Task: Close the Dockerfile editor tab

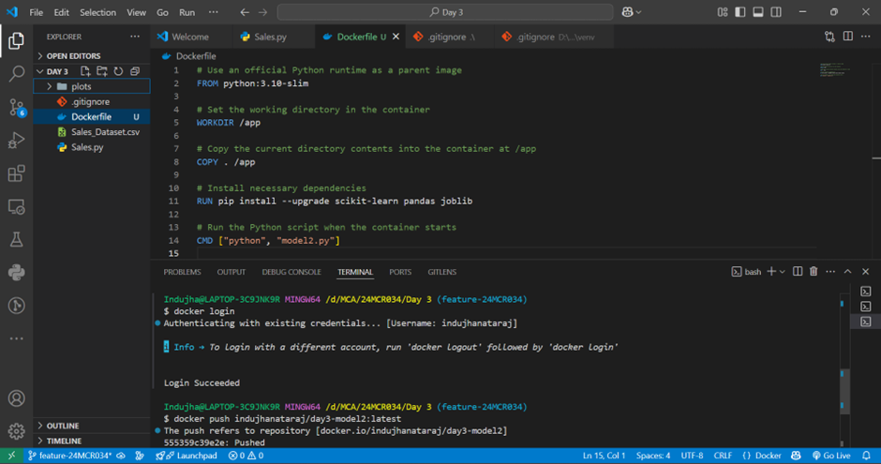Action: tap(396, 37)
